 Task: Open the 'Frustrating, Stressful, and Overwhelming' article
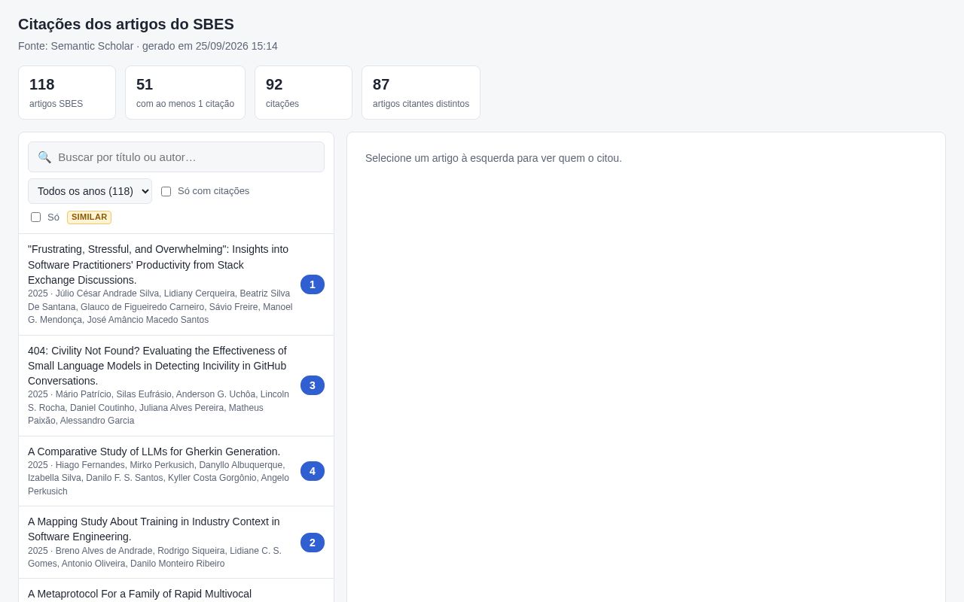(176, 284)
